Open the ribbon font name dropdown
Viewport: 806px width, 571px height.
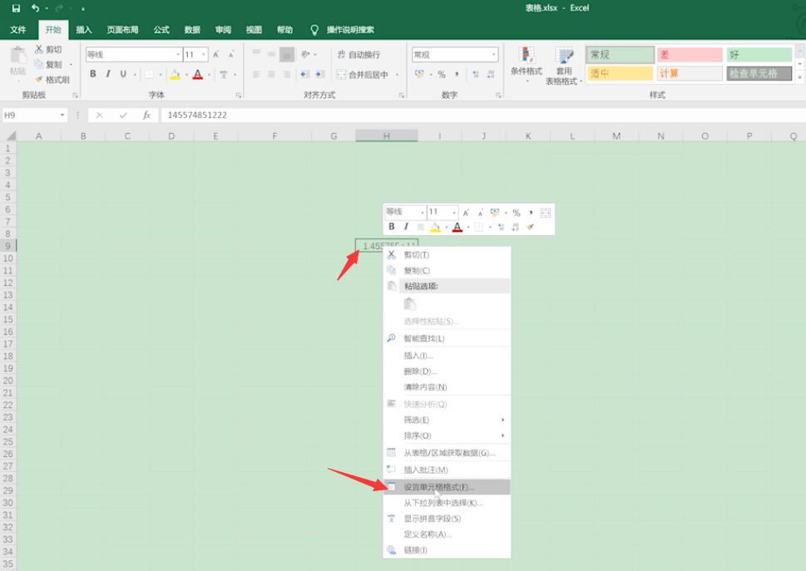(178, 54)
